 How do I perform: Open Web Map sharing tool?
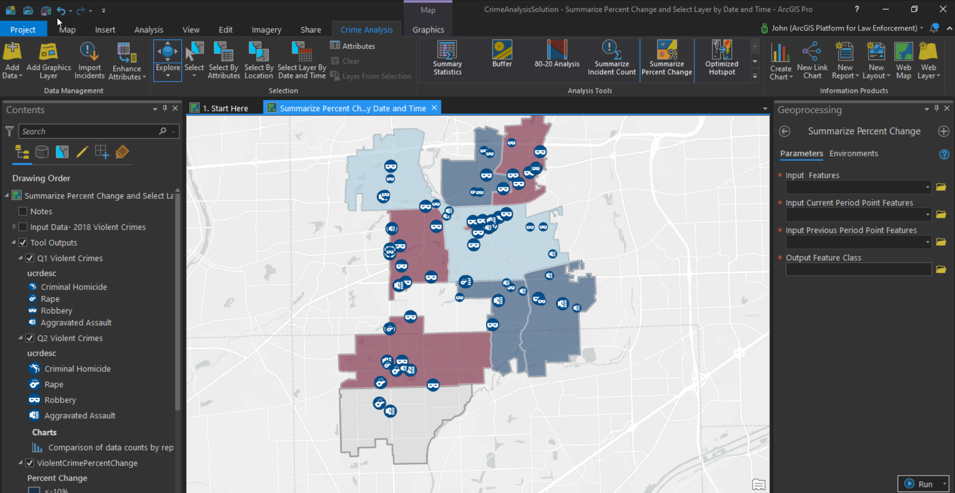pos(904,60)
